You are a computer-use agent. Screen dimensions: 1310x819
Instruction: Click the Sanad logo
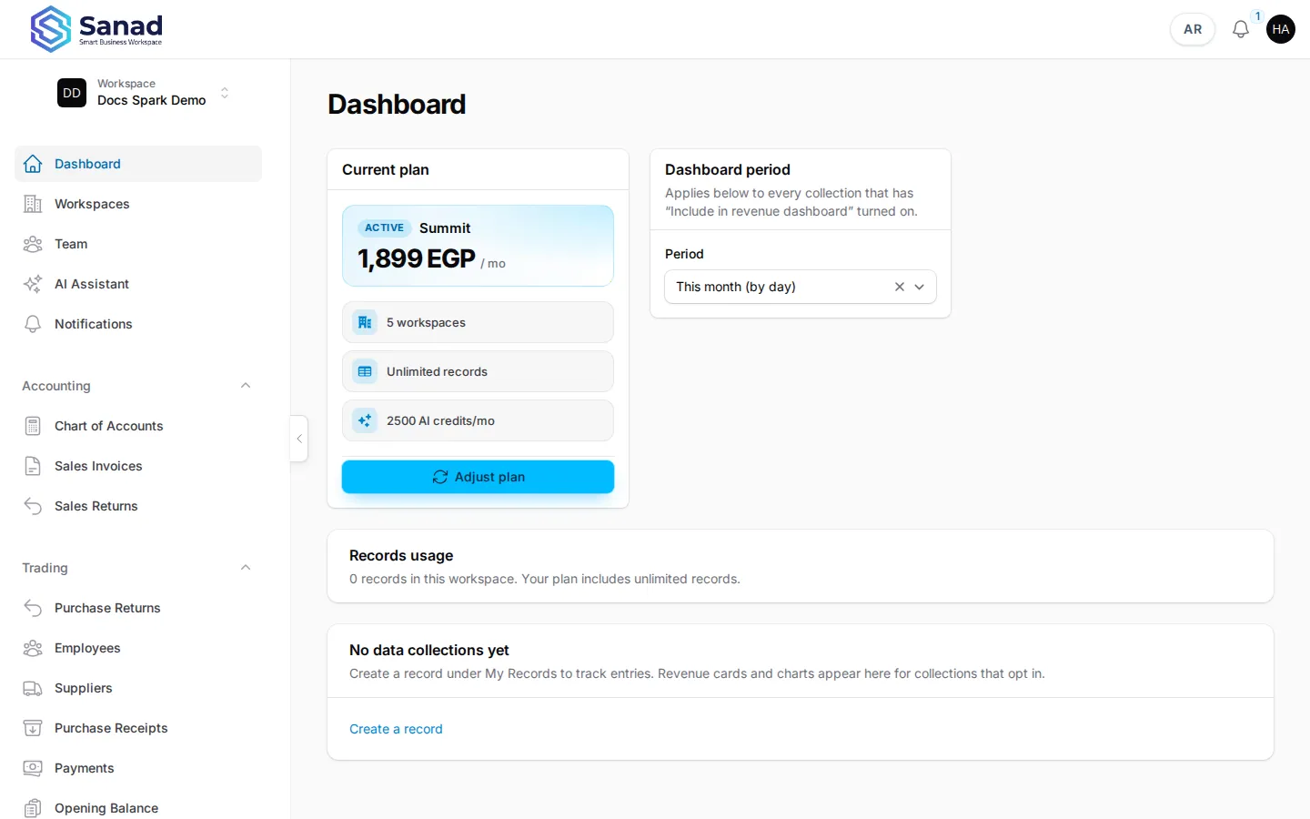pos(96,29)
